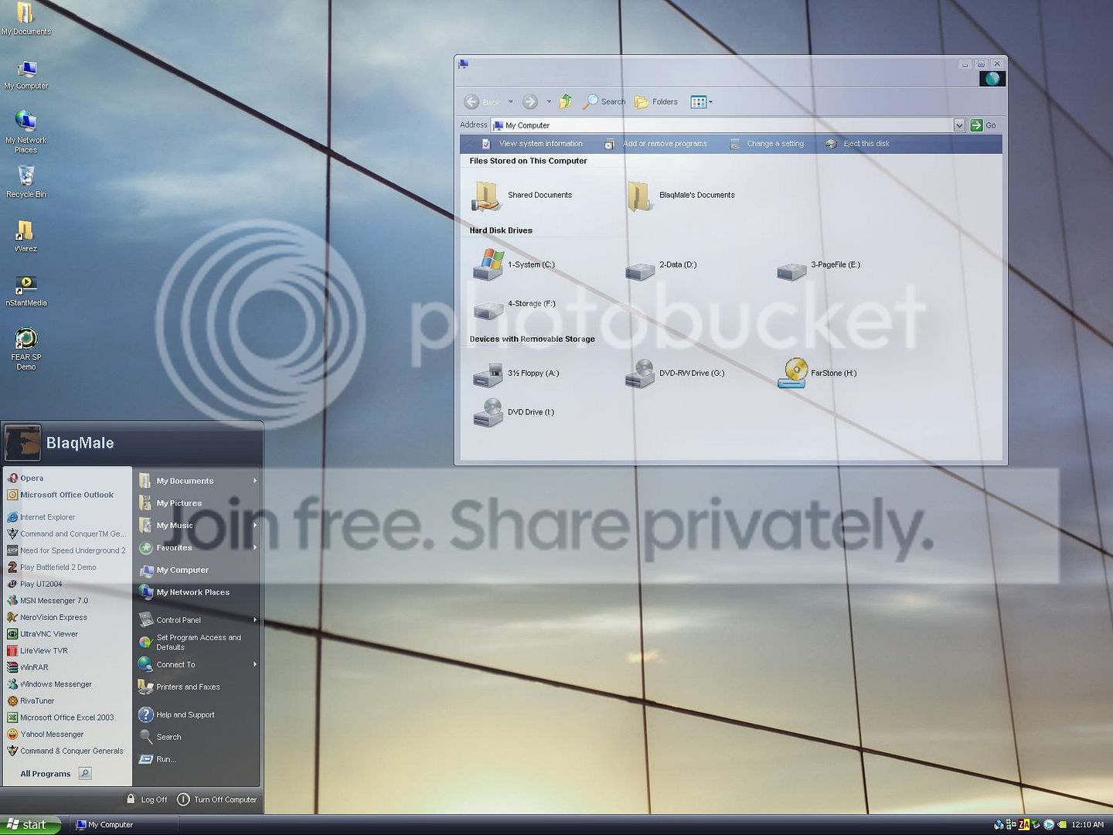The image size is (1113, 835).
Task: Open the Recycle Bin on desktop
Action: coord(26,182)
